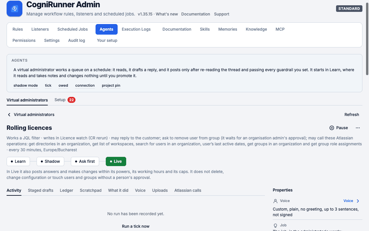This screenshot has height=231, width=369.
Task: Click the Pause button label
Action: 342,128
